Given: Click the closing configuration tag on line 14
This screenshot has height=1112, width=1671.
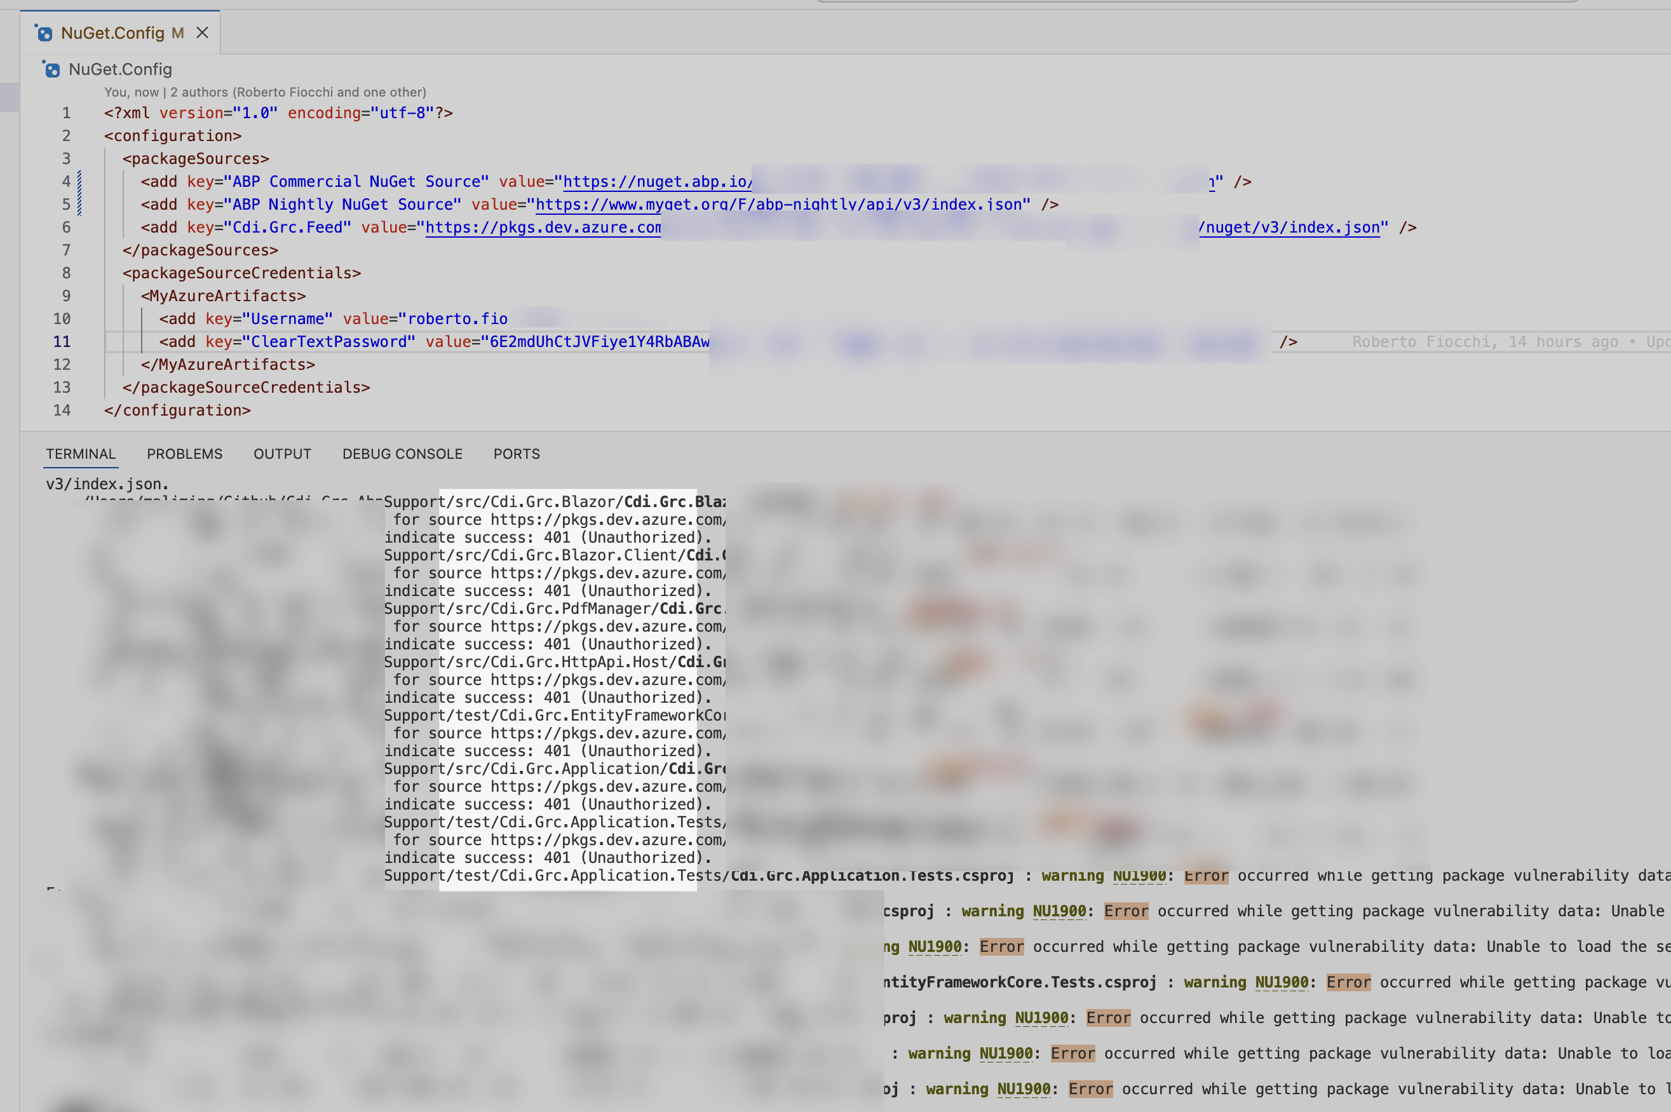Looking at the screenshot, I should tap(177, 410).
